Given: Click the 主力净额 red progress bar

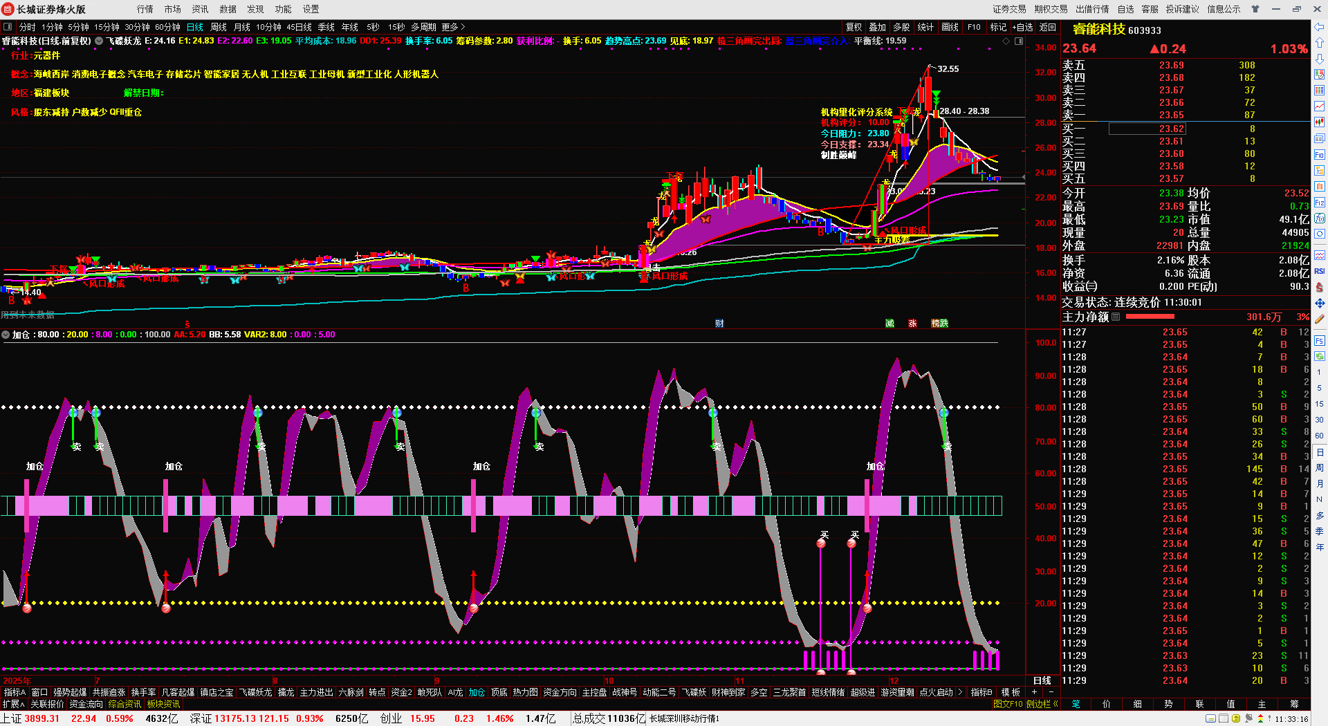Looking at the screenshot, I should [1150, 317].
